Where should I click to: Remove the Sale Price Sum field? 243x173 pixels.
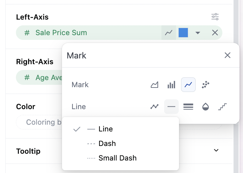215,33
